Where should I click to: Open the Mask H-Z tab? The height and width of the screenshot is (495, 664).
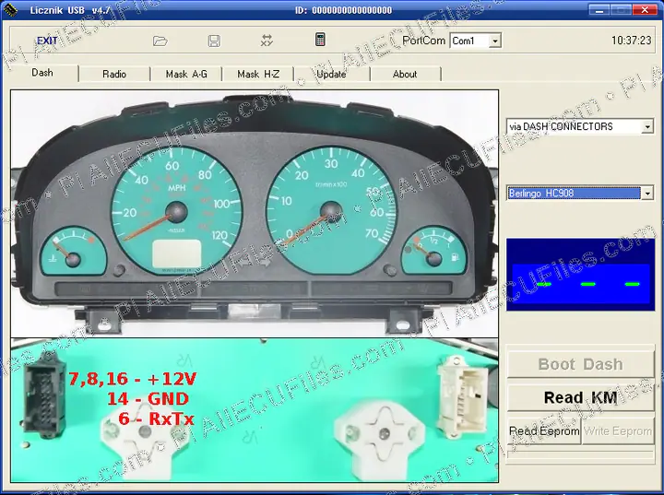coord(258,74)
